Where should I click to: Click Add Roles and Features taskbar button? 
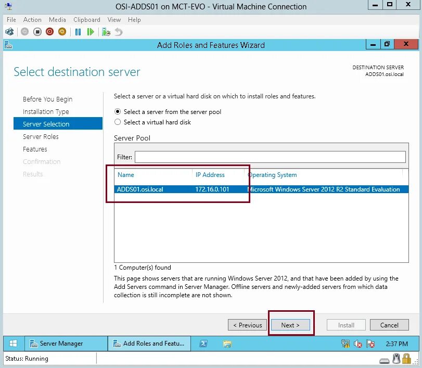pos(149,343)
